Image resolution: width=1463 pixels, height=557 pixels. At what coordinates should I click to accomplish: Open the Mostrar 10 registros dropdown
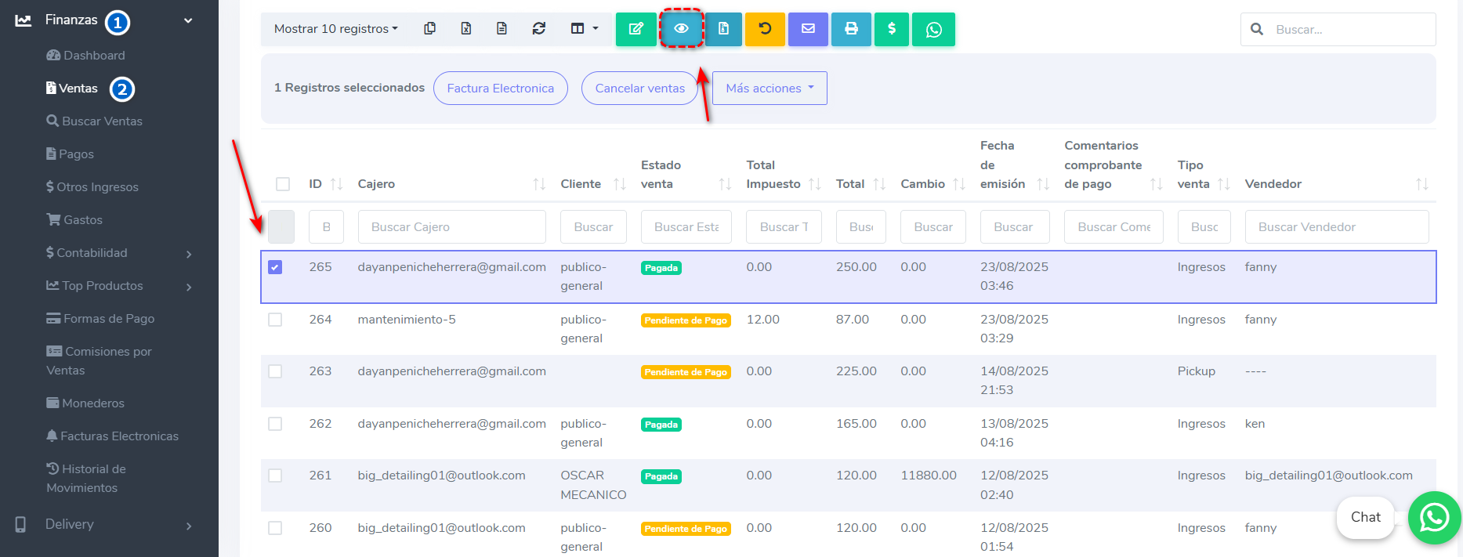pyautogui.click(x=335, y=29)
